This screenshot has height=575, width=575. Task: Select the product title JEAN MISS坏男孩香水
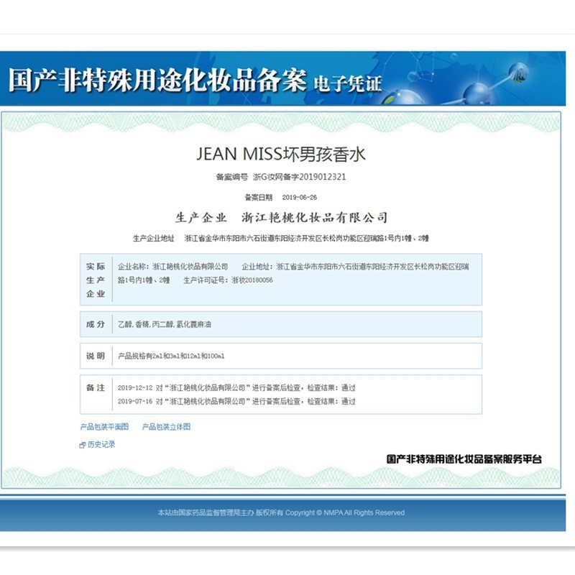(281, 154)
